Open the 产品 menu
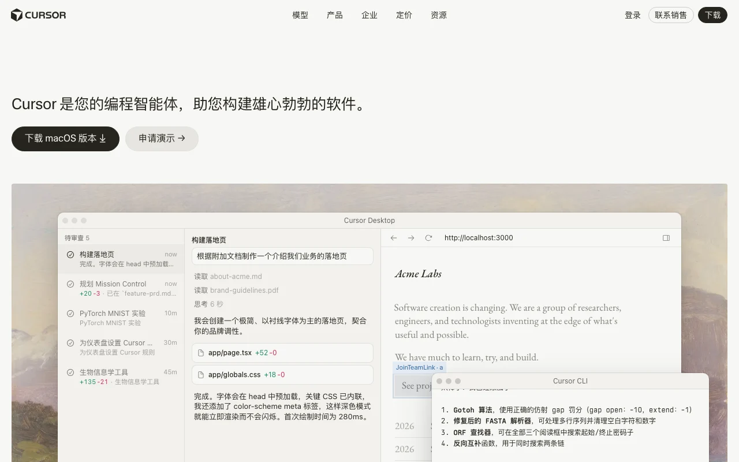Image resolution: width=739 pixels, height=462 pixels. [x=335, y=15]
